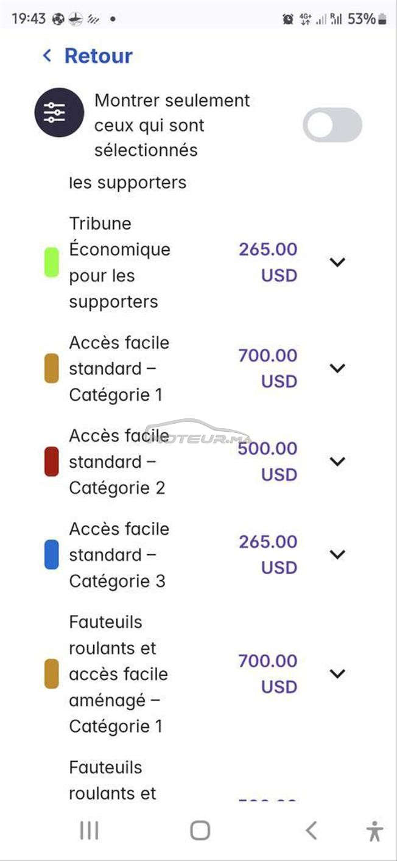Click the dark red Catégorie 2 swatch
This screenshot has width=397, height=861.
pos(52,462)
